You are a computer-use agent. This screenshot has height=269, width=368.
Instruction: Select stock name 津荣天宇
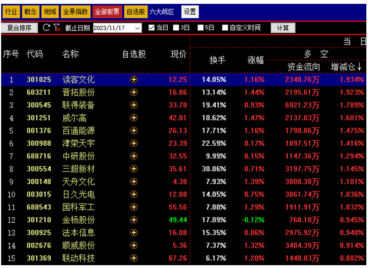(79, 143)
